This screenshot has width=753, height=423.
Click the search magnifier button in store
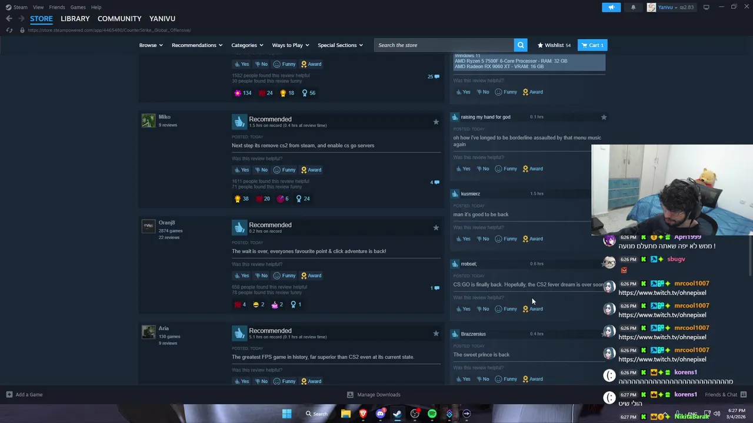521,45
